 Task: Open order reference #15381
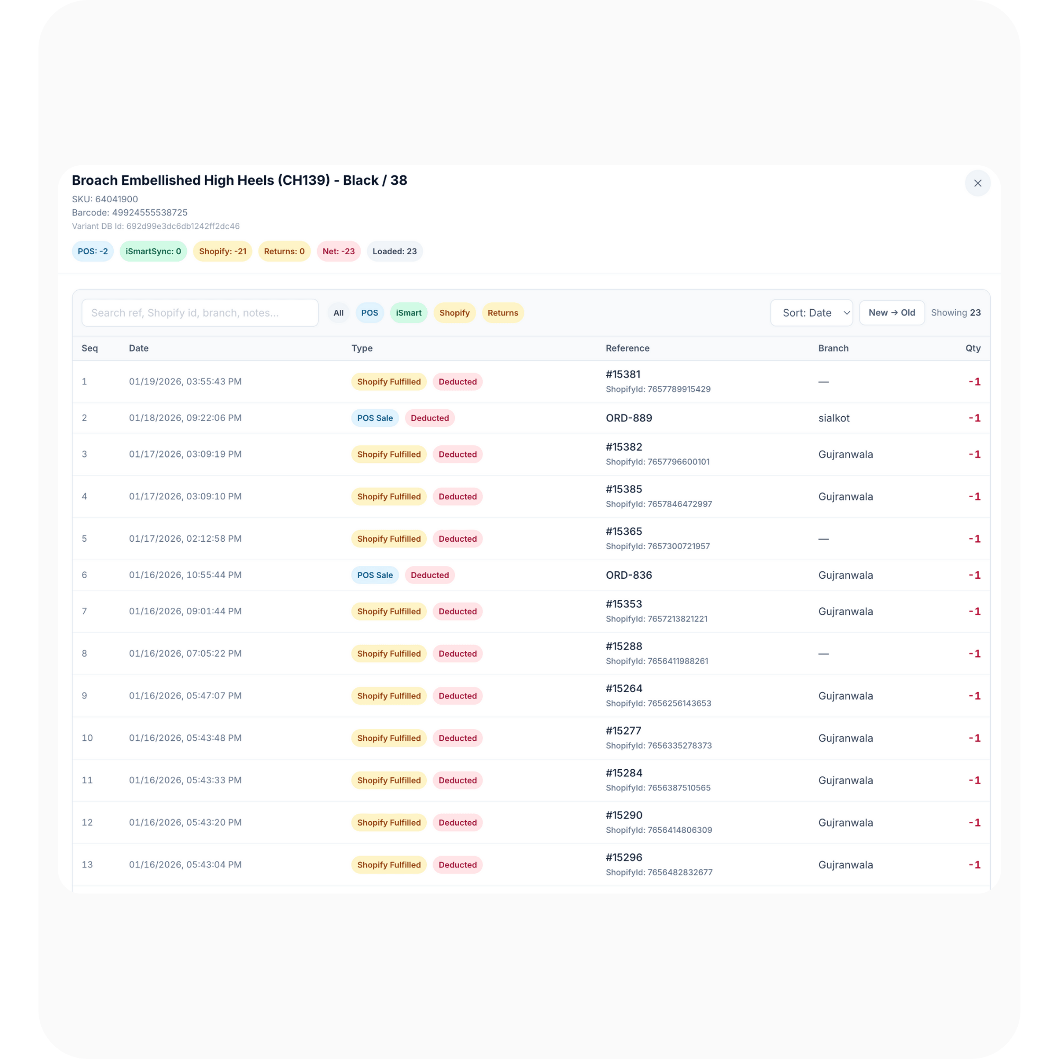[622, 374]
